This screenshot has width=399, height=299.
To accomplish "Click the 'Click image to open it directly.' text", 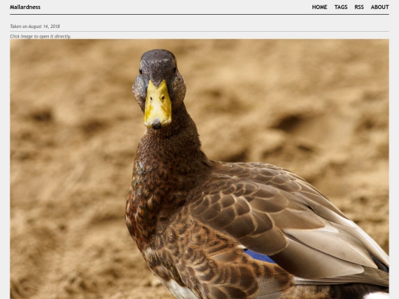I will (x=41, y=36).
